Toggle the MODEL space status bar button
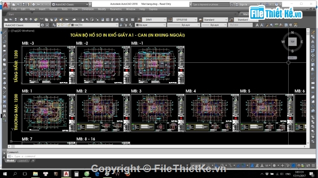 pos(195,166)
